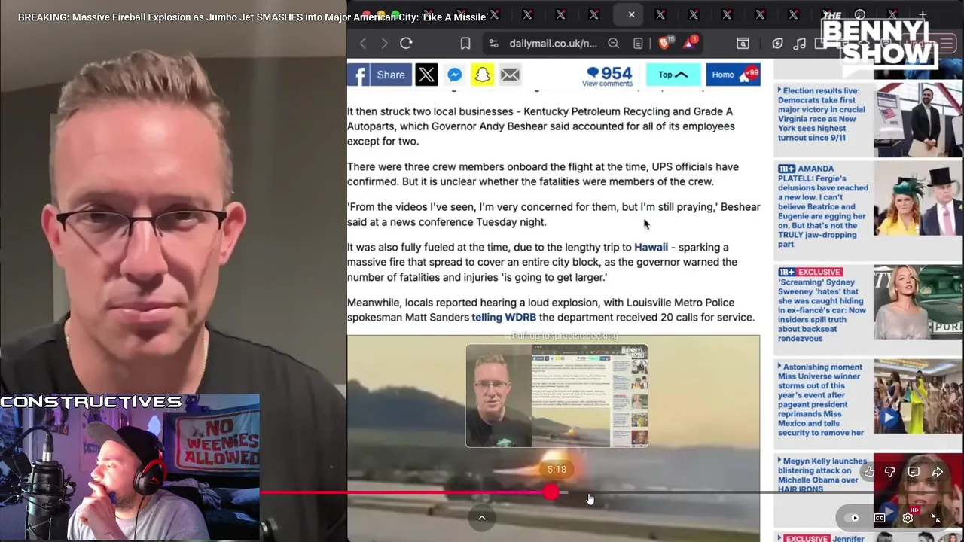Viewport: 964px width, 542px height.
Task: Open the Miss Universe winner article
Action: 822,400
